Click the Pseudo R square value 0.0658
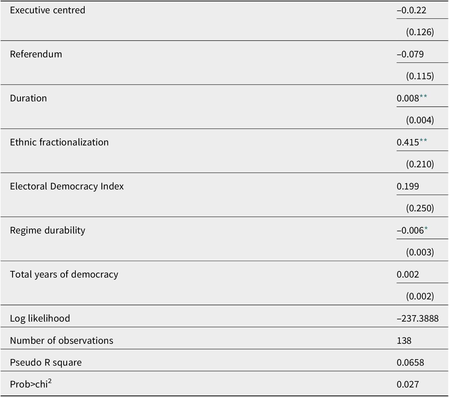Viewport: 449px width, 397px height. tap(410, 362)
